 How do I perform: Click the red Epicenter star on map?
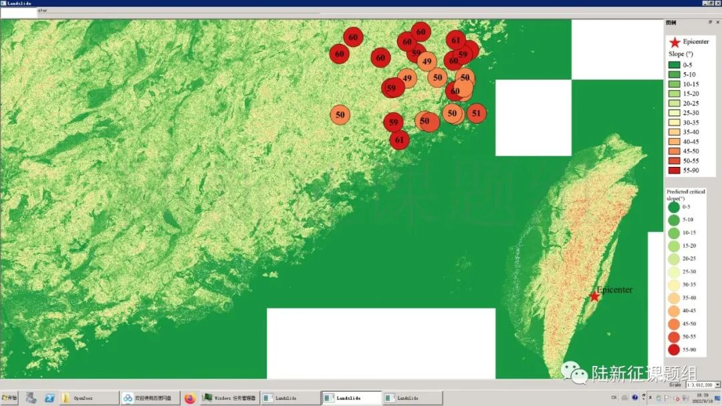point(594,296)
